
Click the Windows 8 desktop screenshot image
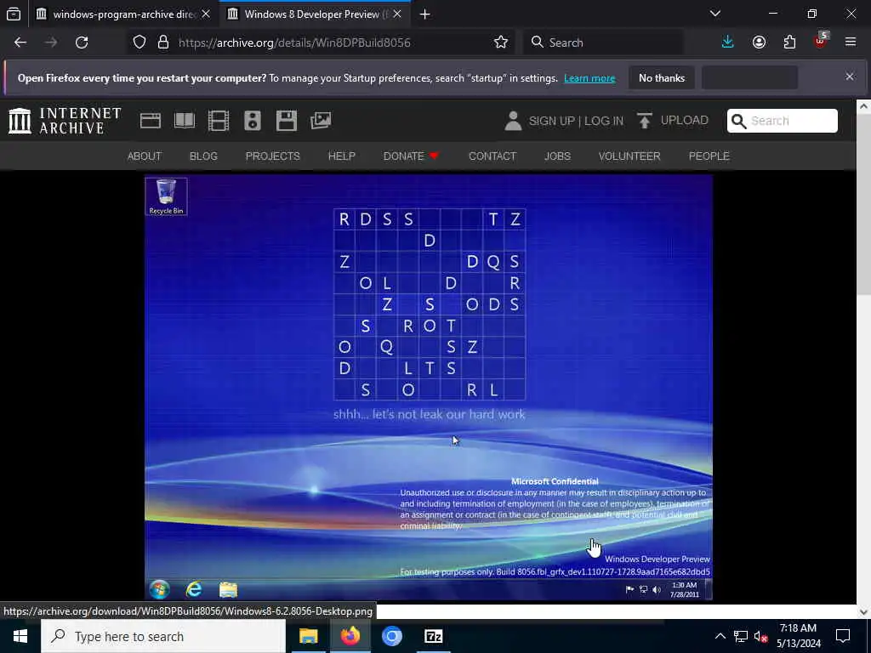click(x=429, y=388)
